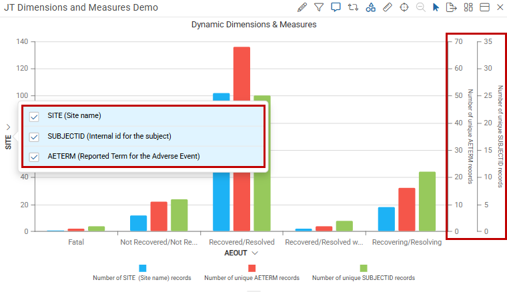Click the blue Not Recovered bar
507x292 pixels.
138,223
